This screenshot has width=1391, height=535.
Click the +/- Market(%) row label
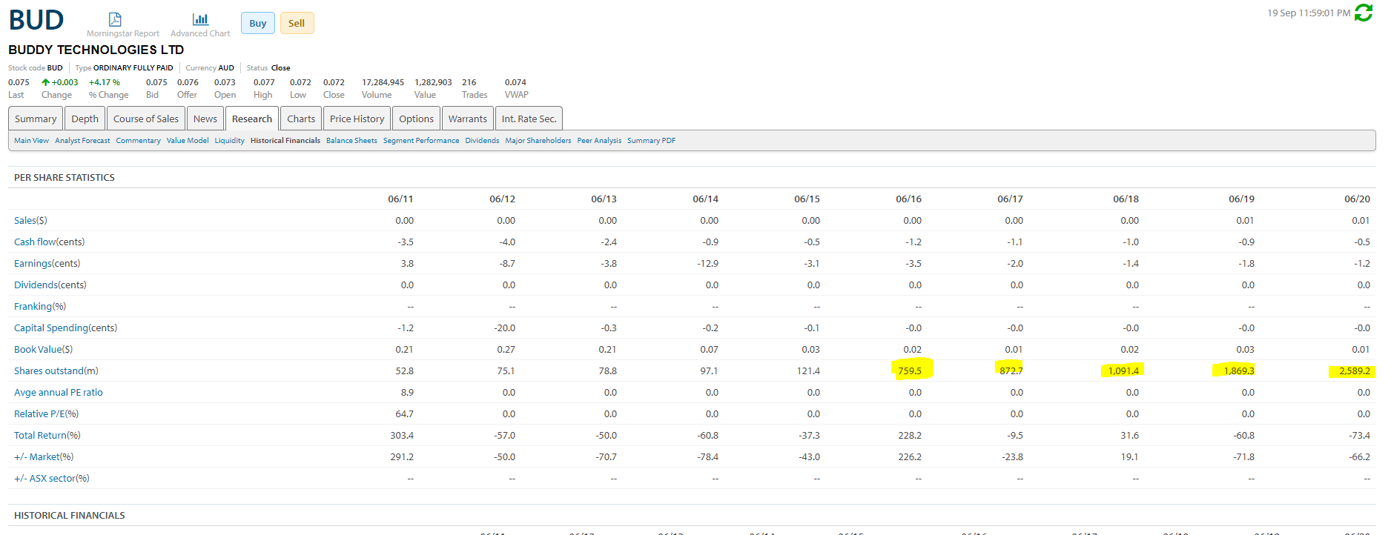[x=44, y=456]
